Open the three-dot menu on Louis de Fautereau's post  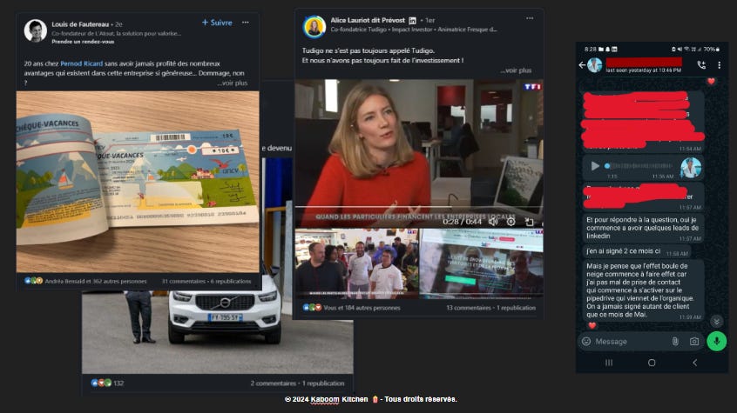[246, 22]
